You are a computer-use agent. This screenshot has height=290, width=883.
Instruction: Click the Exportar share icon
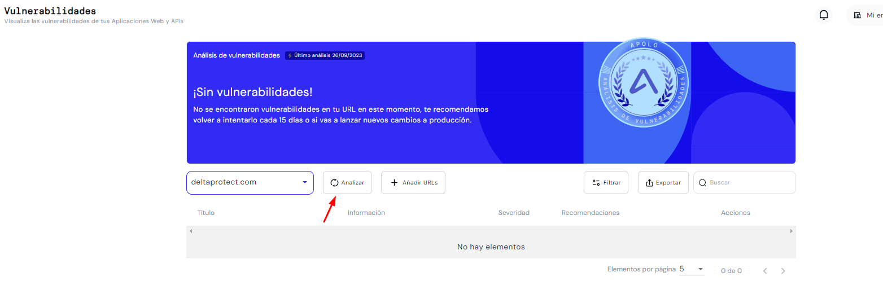[x=649, y=183]
